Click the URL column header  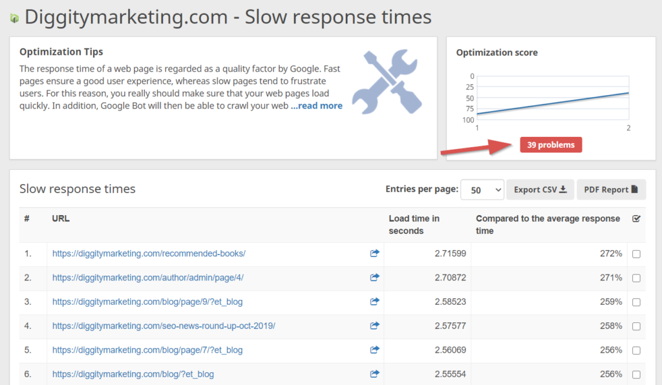click(x=61, y=218)
